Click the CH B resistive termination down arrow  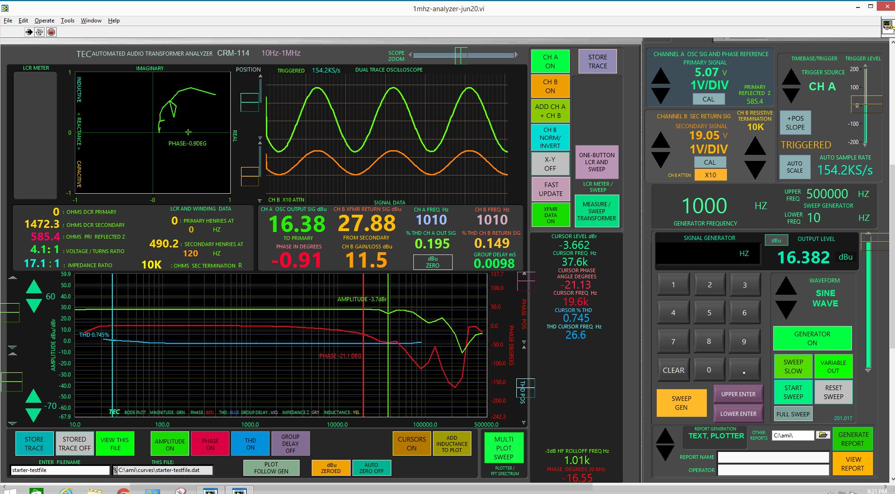pyautogui.click(x=755, y=169)
